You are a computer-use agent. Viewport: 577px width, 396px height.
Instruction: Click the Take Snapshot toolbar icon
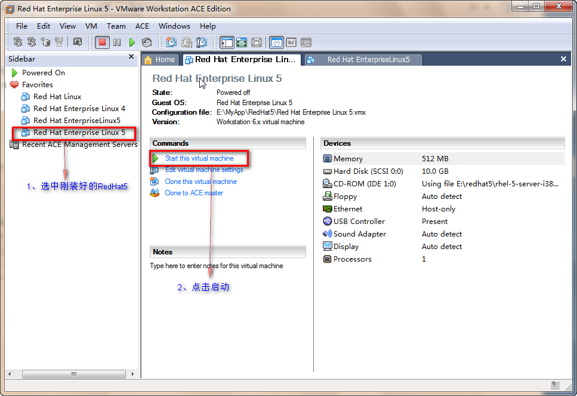(x=171, y=42)
